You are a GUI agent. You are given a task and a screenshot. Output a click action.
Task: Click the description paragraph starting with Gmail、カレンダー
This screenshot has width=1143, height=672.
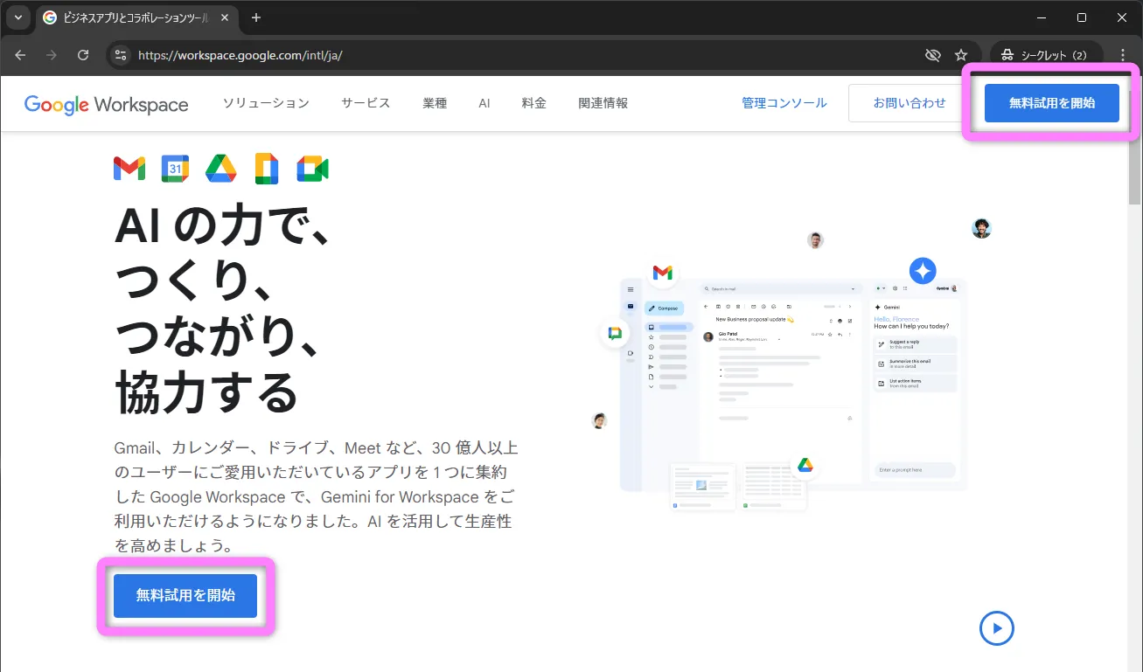[316, 496]
